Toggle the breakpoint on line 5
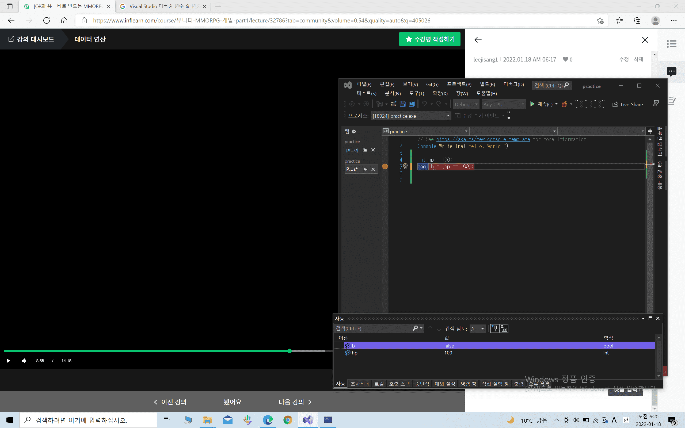Viewport: 685px width, 428px height. (385, 166)
